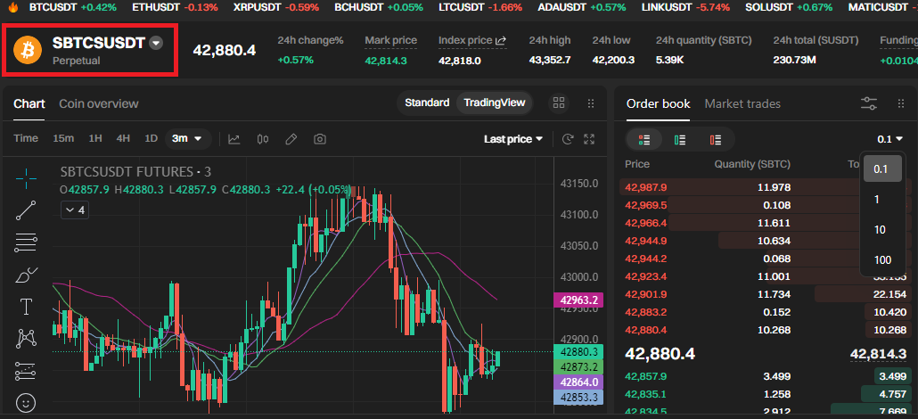Show only sell orders view
918x419 pixels.
(716, 139)
